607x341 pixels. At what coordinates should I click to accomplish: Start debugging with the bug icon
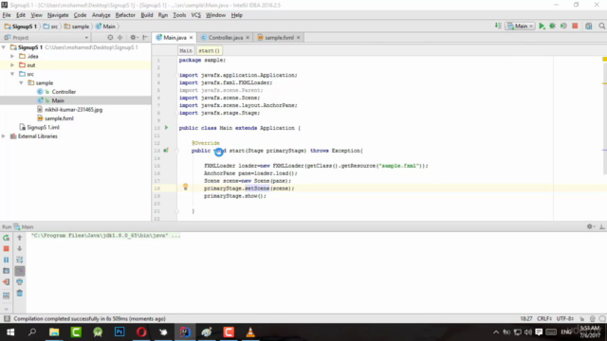click(x=552, y=26)
